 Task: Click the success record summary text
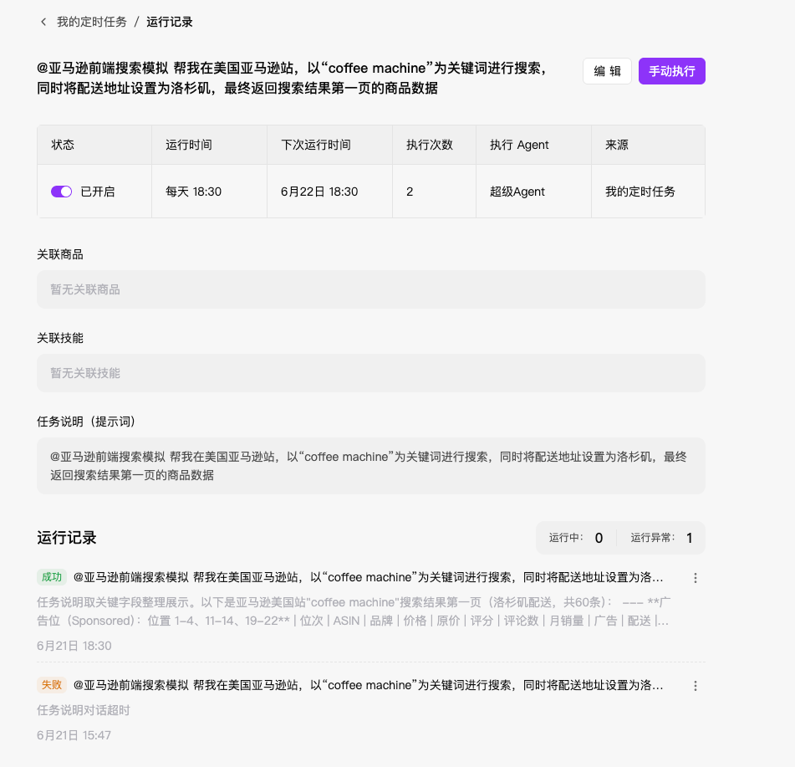coord(354,611)
